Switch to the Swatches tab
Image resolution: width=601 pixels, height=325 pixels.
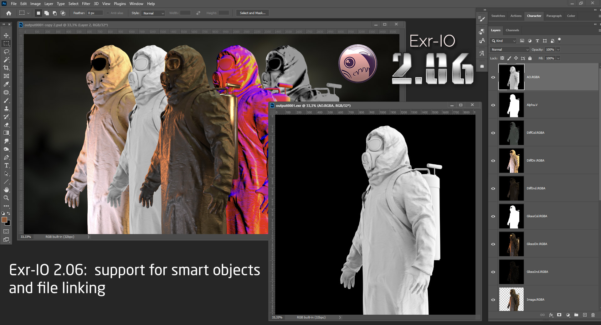pos(498,16)
